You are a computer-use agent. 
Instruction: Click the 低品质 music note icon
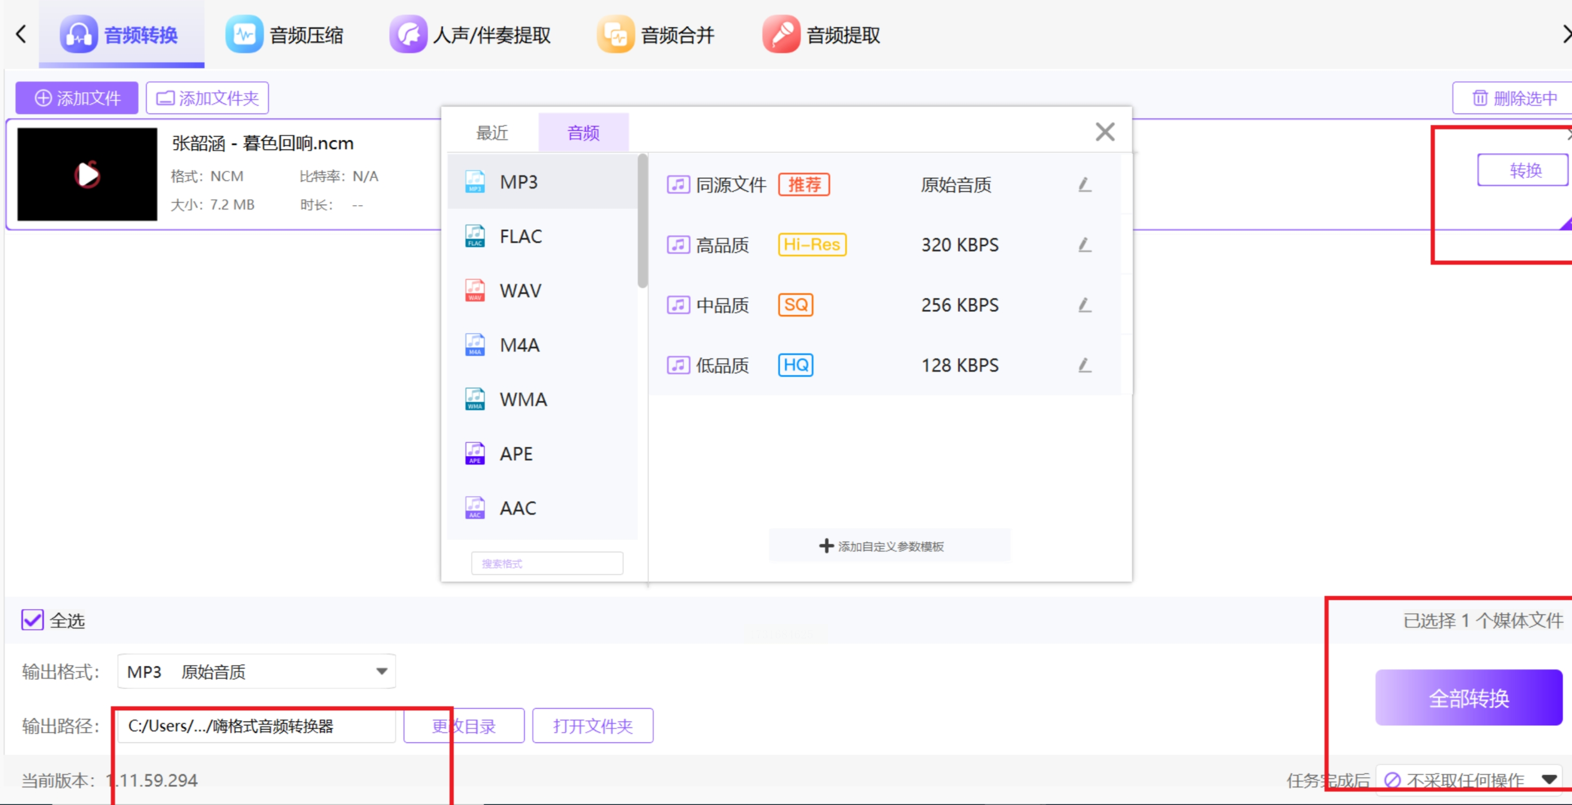[x=678, y=365]
